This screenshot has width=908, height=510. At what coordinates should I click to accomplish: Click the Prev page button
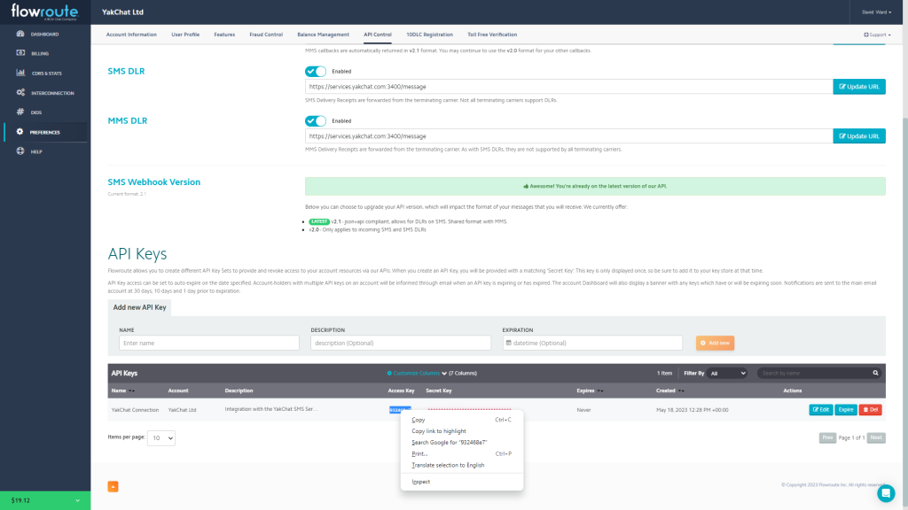(x=827, y=437)
